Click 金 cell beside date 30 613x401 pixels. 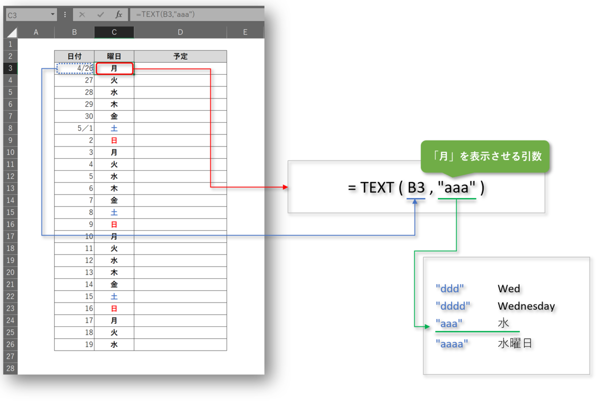coord(114,116)
